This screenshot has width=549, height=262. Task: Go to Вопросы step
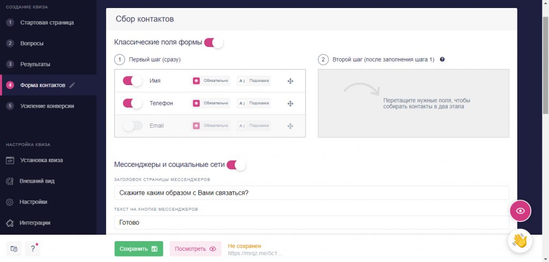32,44
